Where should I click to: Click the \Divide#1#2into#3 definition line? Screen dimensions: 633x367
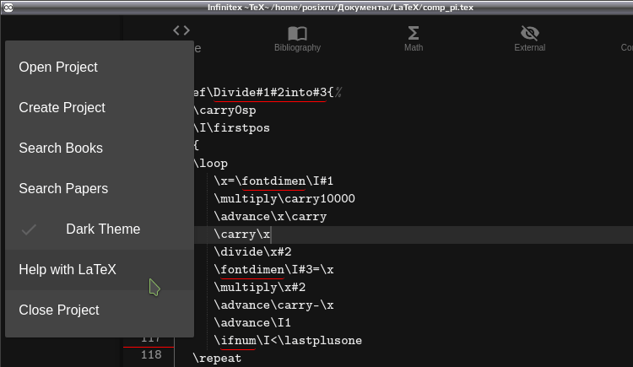268,93
